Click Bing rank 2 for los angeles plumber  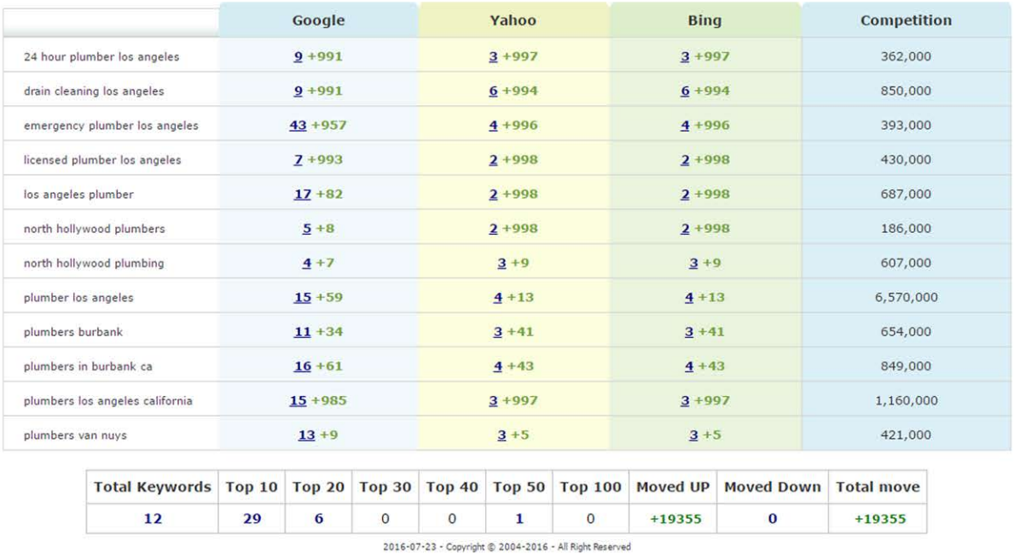(x=685, y=194)
